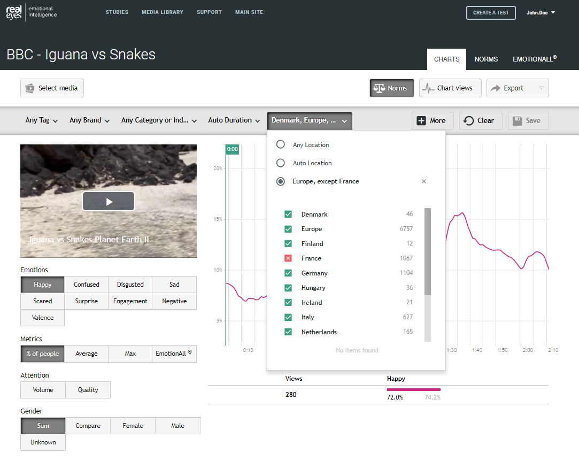
Task: Play the Iguana vs Snakes video
Action: coord(109,201)
